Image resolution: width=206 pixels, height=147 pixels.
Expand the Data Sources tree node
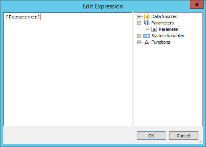coord(139,16)
